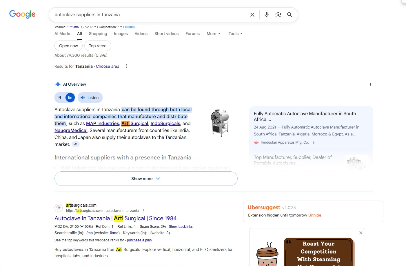
Task: Switch AI Overview language to Hindi
Action: [60, 98]
